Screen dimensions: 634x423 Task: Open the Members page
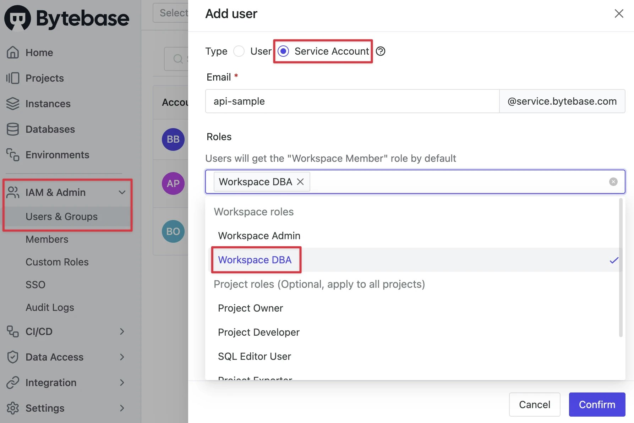click(x=47, y=239)
